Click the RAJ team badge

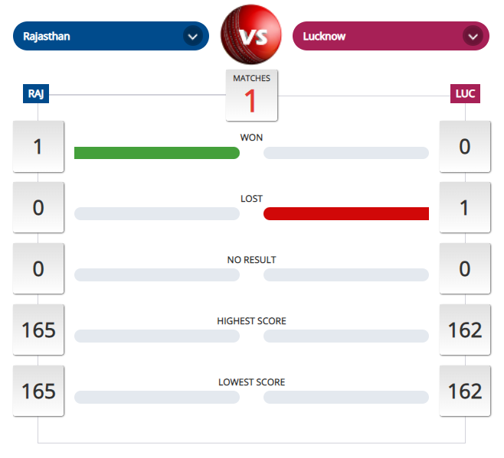(36, 94)
